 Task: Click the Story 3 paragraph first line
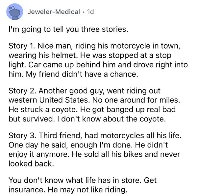(x=95, y=136)
